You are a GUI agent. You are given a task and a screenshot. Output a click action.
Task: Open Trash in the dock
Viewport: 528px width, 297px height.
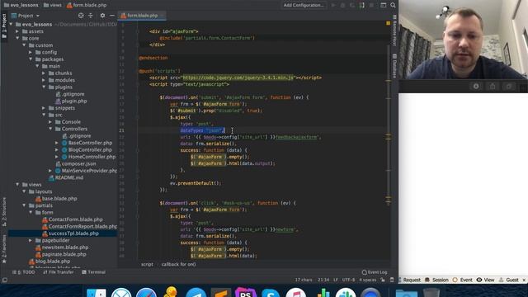tap(431, 292)
